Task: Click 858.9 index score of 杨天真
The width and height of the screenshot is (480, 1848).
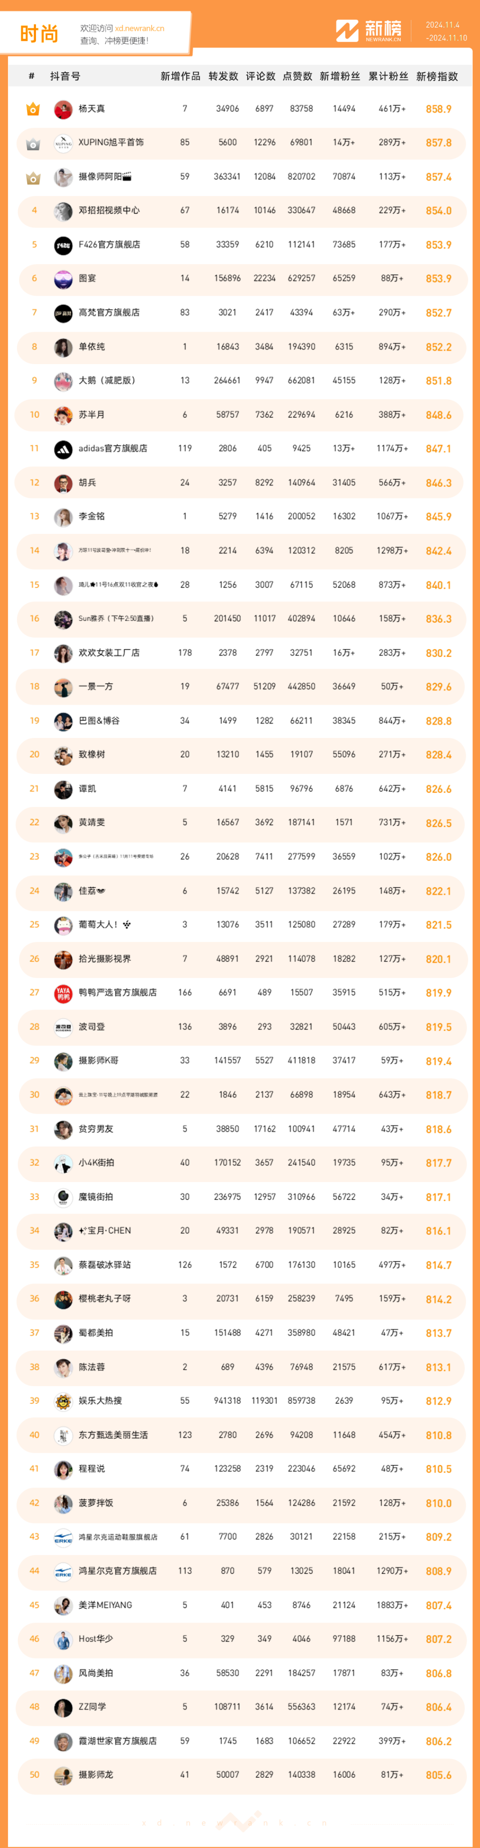Action: click(438, 109)
